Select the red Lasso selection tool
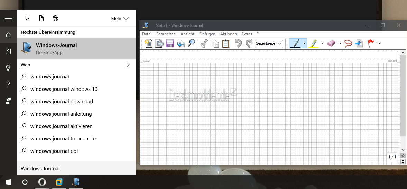 click(348, 43)
